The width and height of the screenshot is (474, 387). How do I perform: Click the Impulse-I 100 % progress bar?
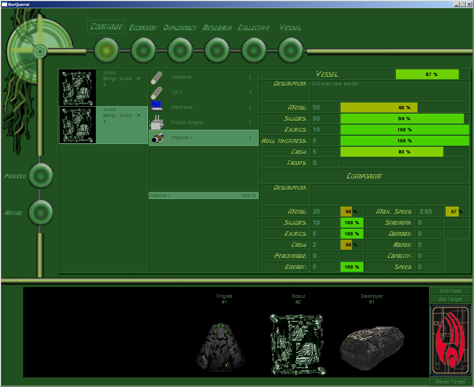[203, 196]
